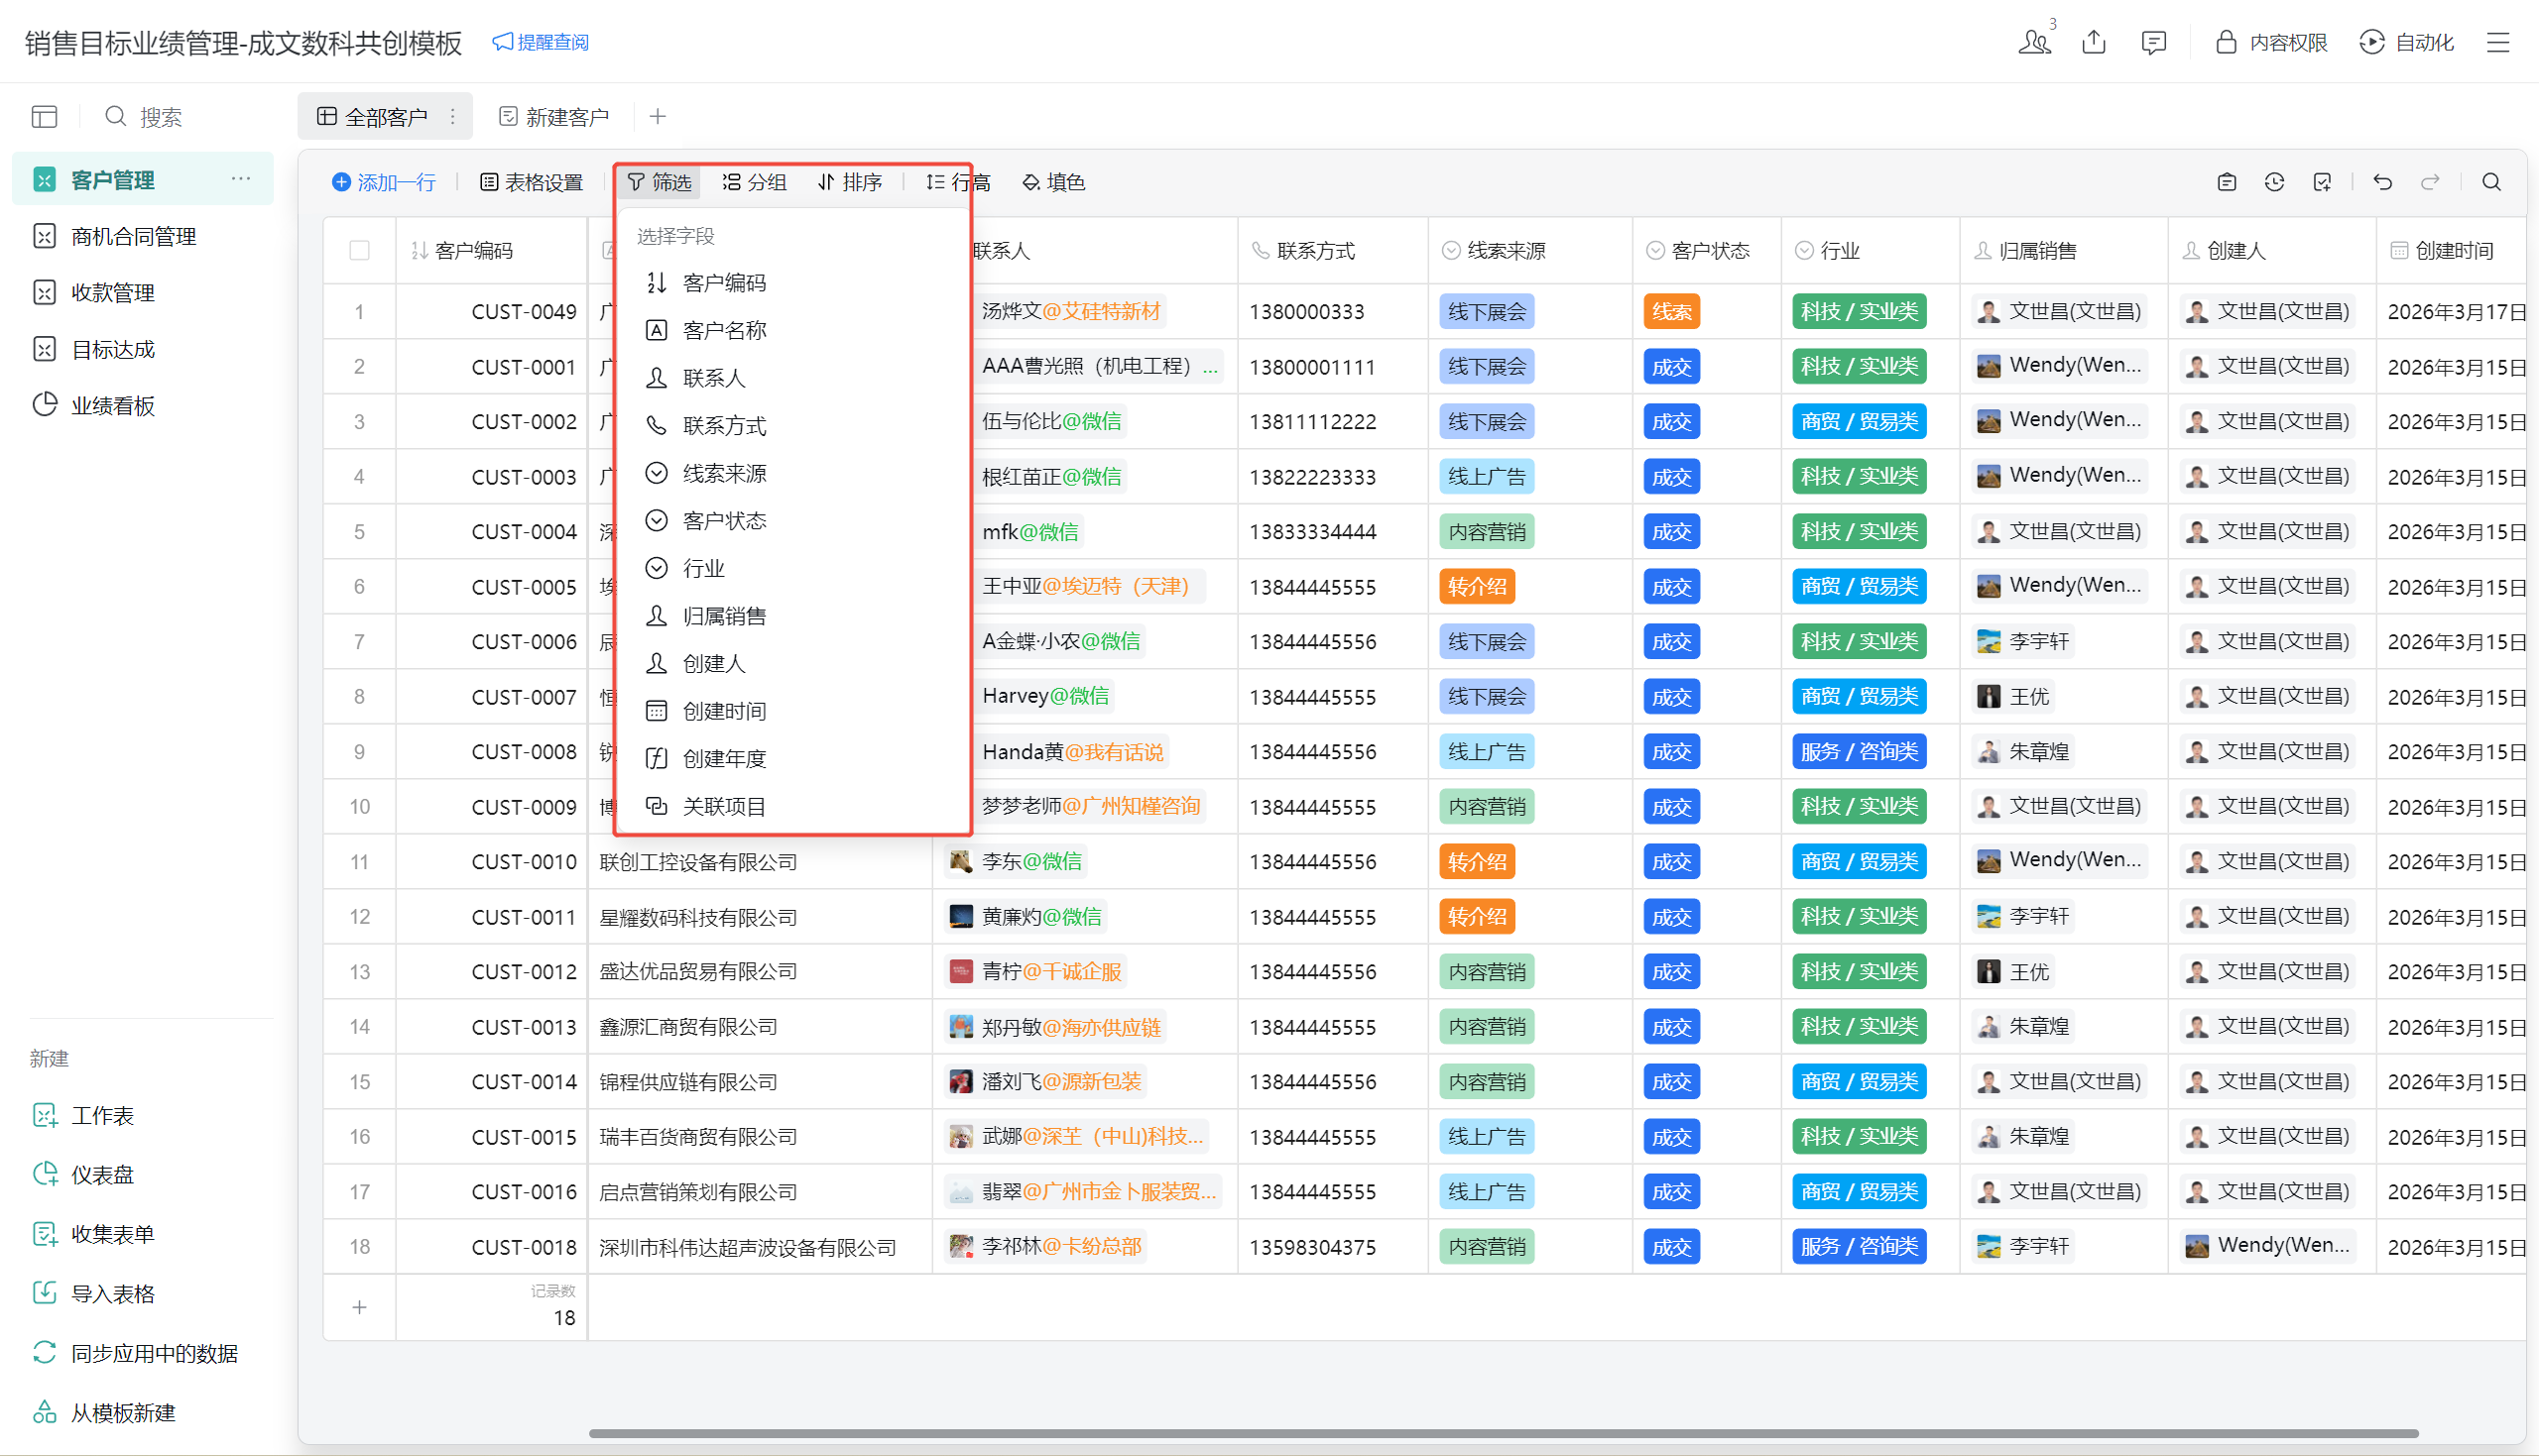This screenshot has height=1456, width=2539.
Task: Open 填色 fill color tool
Action: coord(1053,182)
